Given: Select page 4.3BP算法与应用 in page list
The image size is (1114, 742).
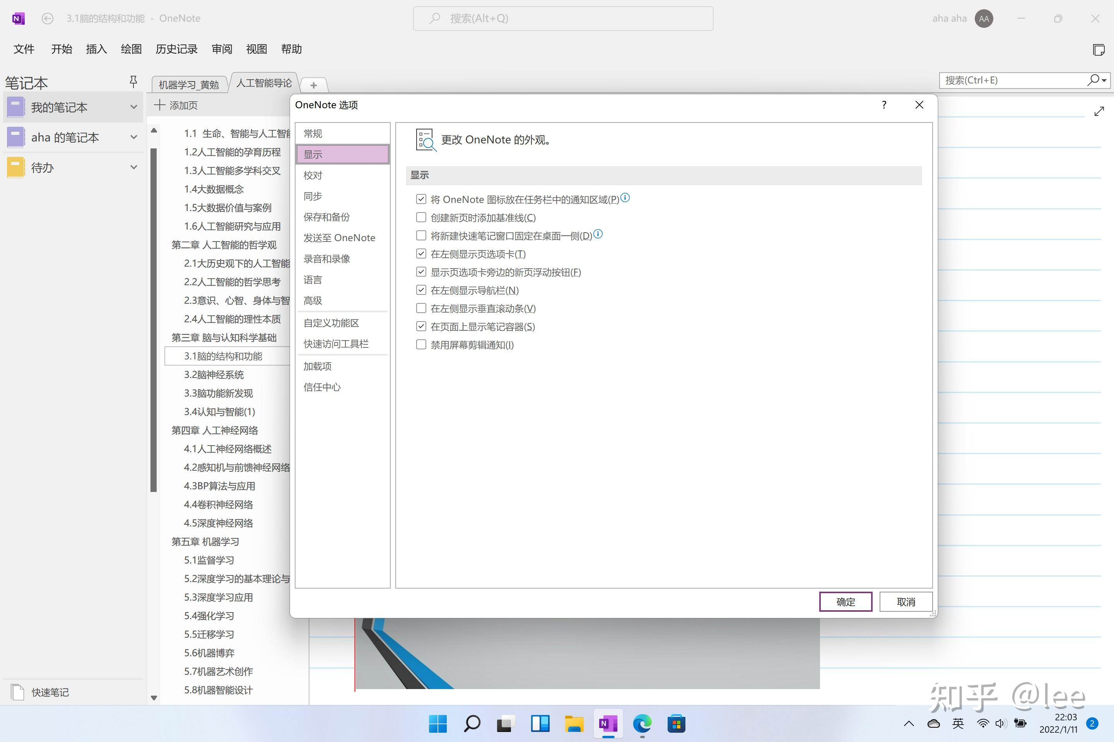Looking at the screenshot, I should (x=219, y=485).
